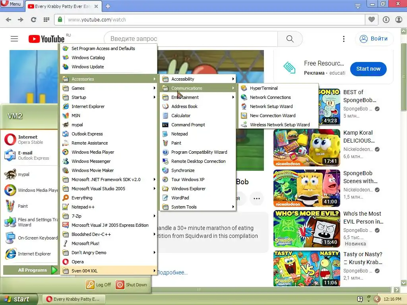Launch Internet Explorer from All Programs list
This screenshot has width=407, height=305.
(x=109, y=106)
